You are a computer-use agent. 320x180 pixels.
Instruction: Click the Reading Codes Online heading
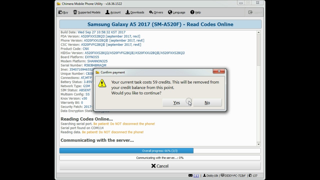point(87,119)
